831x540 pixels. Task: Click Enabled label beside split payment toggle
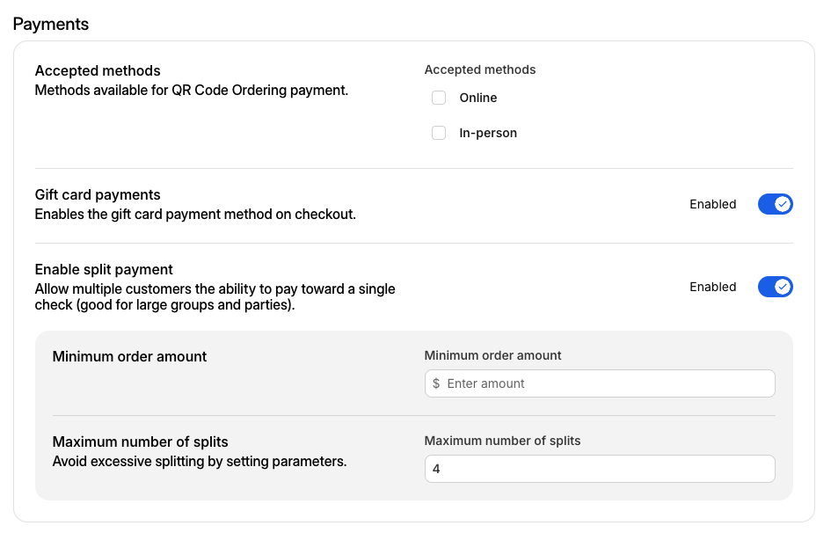click(x=712, y=287)
